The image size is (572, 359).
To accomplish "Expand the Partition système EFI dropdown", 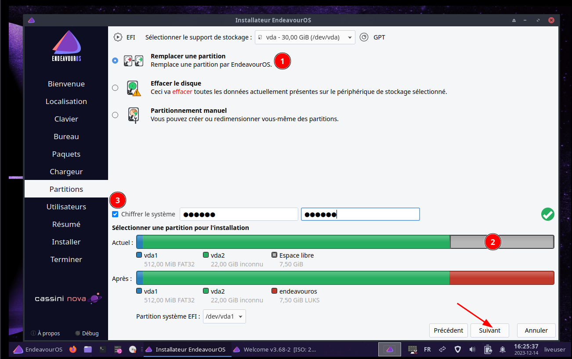I will pyautogui.click(x=224, y=316).
